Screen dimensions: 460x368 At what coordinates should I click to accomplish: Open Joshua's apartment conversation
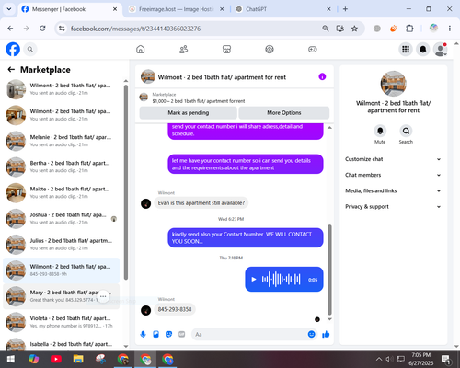tap(62, 219)
